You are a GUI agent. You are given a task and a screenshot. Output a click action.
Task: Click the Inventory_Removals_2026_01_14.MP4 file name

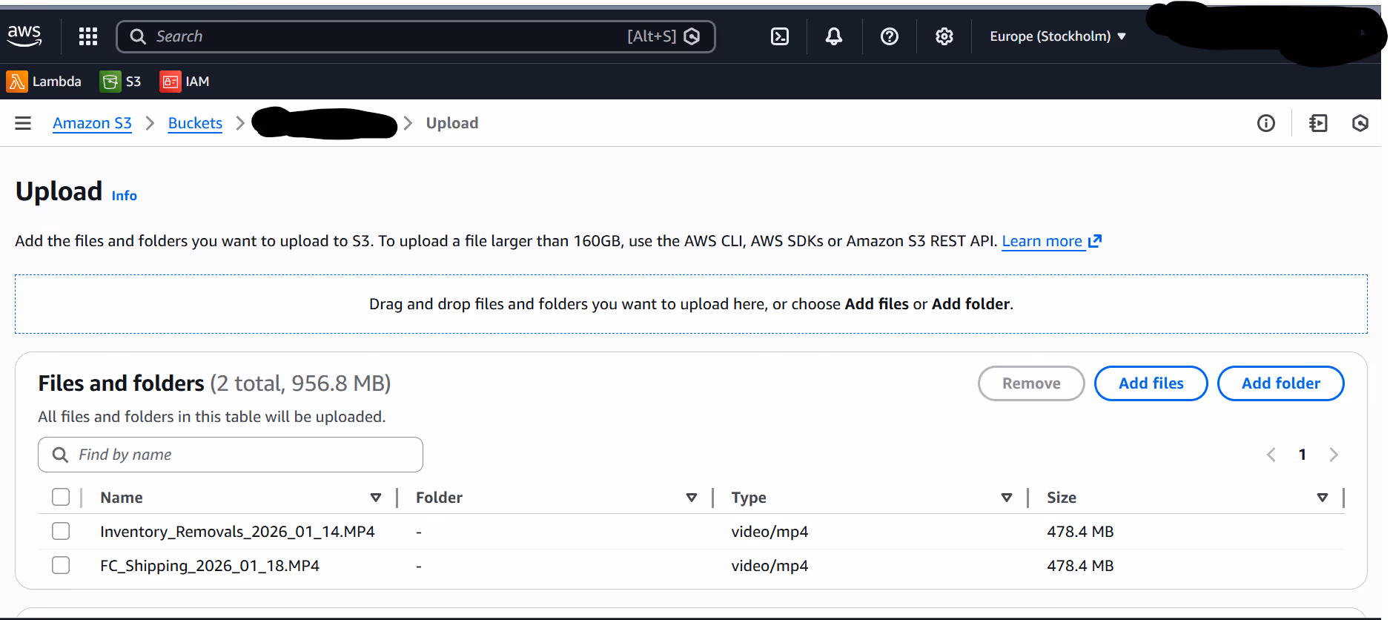pos(237,532)
